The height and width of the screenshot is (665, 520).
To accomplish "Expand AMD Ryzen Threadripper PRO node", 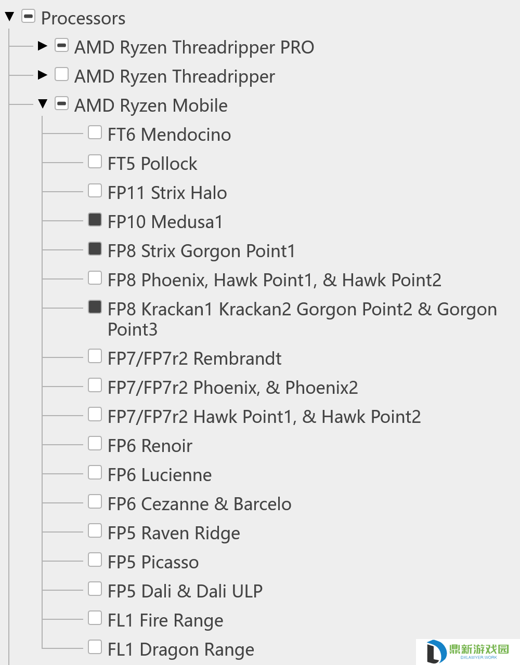I will coord(43,46).
